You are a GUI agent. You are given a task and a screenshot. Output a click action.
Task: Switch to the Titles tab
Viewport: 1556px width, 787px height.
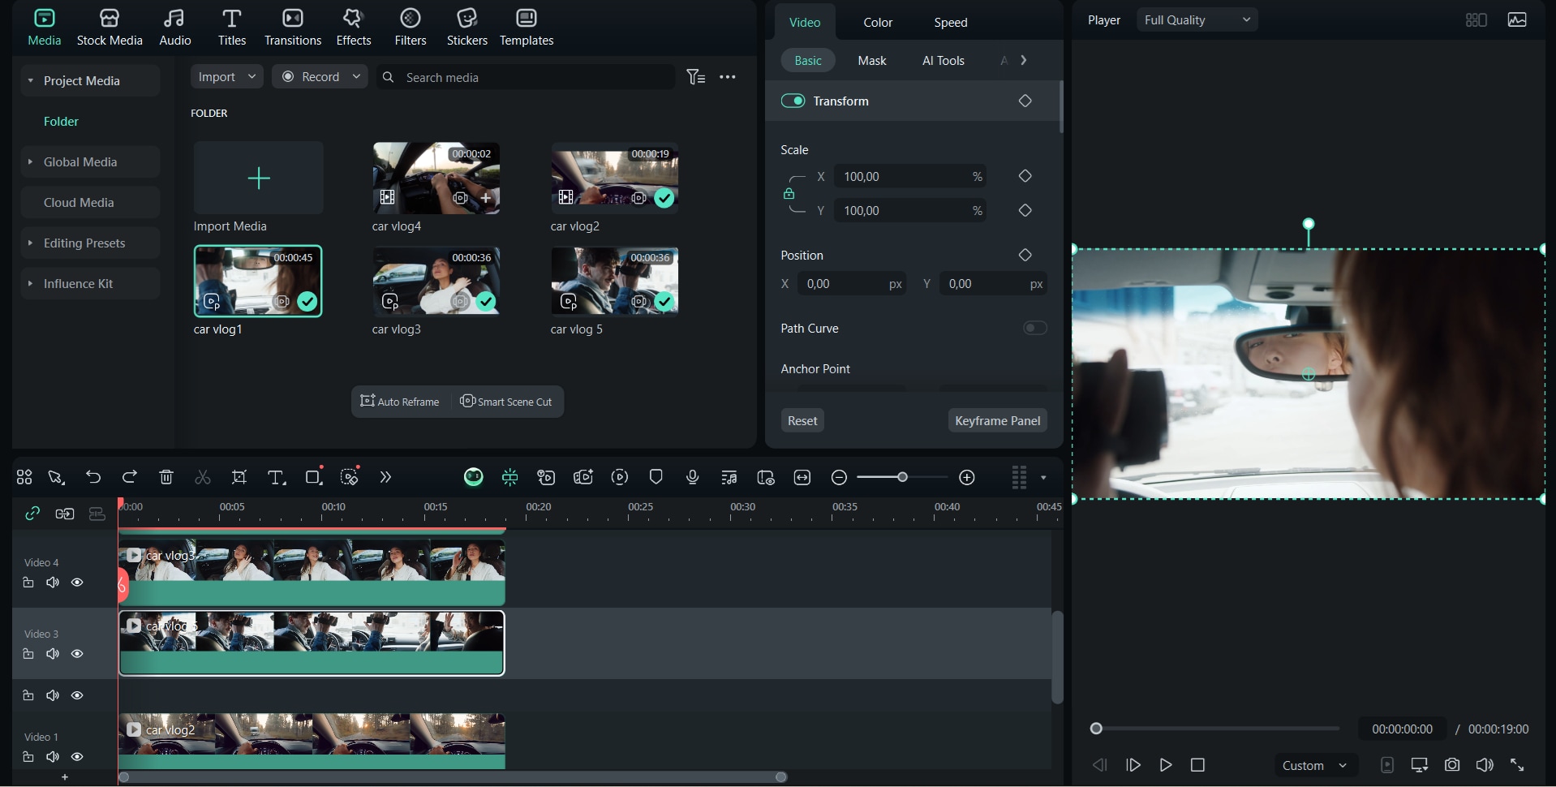[x=231, y=28]
